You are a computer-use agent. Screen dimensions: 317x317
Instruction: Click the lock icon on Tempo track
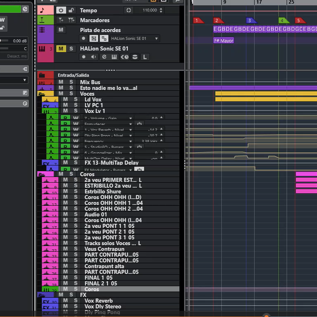coord(71,10)
